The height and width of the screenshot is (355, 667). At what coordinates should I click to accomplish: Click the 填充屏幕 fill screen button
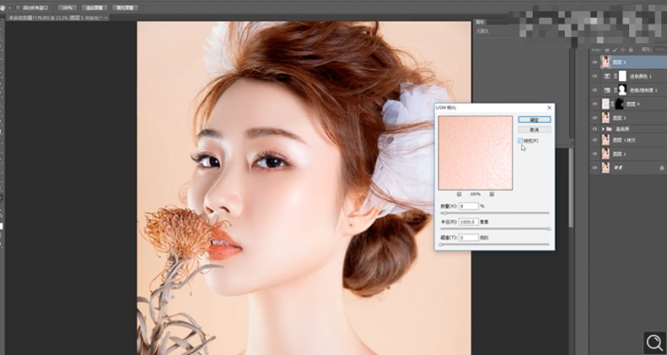125,8
